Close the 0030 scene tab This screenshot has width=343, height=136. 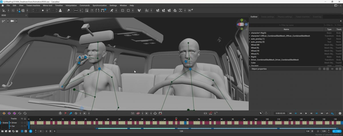[x=27, y=15]
